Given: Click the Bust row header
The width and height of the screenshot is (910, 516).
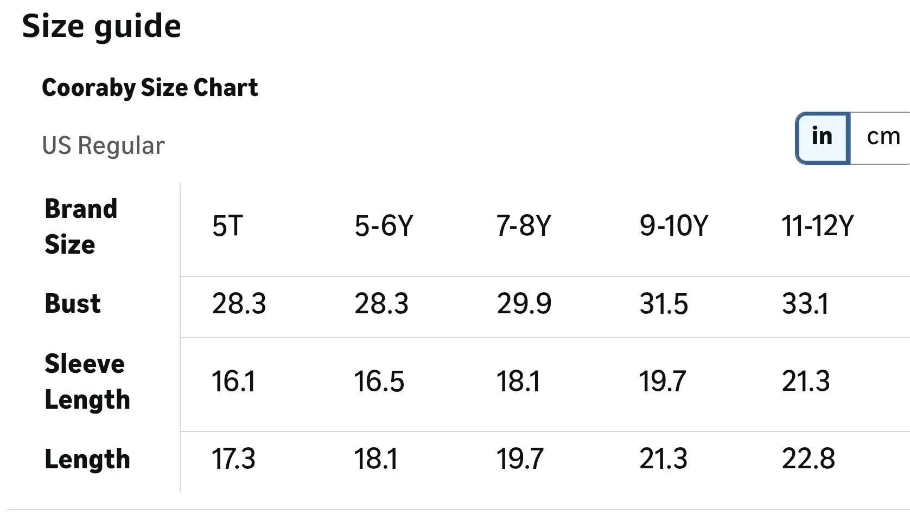Looking at the screenshot, I should [73, 304].
